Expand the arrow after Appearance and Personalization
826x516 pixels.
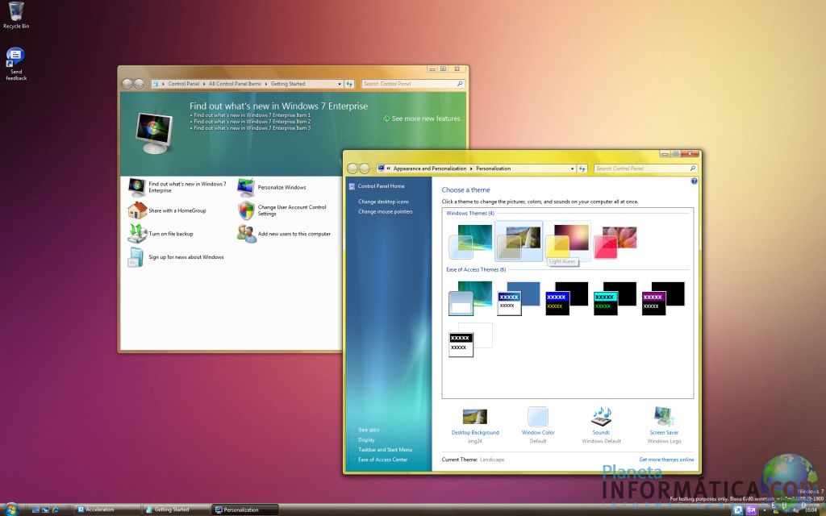(x=471, y=169)
